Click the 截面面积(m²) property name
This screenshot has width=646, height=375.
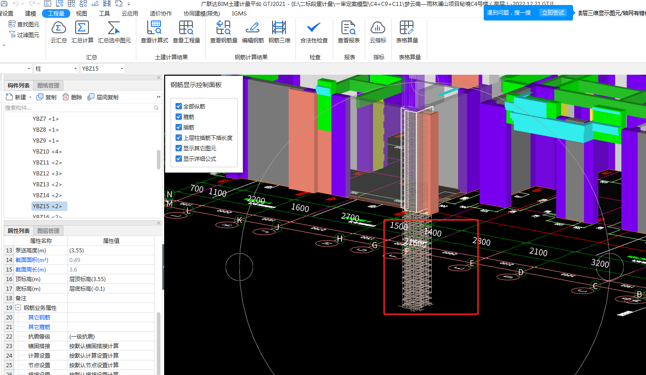(x=32, y=260)
